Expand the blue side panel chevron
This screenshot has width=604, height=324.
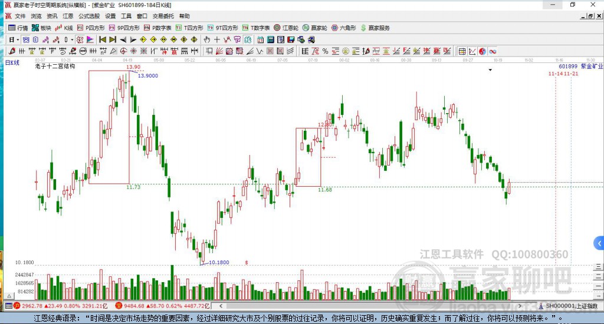[x=599, y=243]
